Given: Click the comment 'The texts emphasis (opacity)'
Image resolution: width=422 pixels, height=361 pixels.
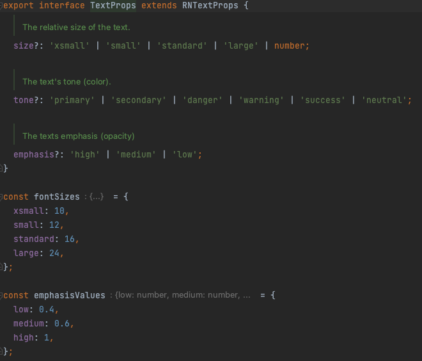Looking at the screenshot, I should [78, 136].
